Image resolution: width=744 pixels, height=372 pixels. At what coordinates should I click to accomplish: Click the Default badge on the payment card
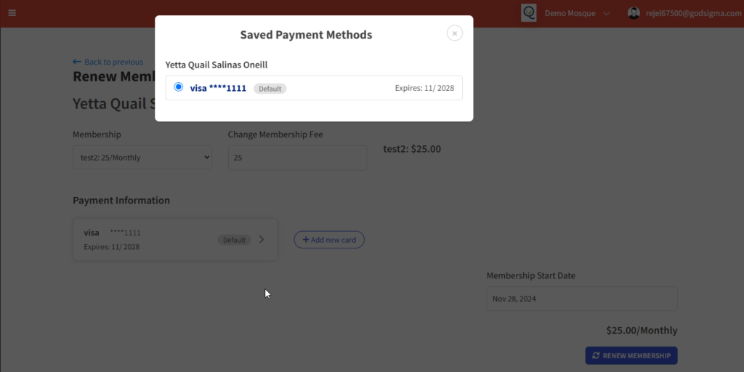234,239
